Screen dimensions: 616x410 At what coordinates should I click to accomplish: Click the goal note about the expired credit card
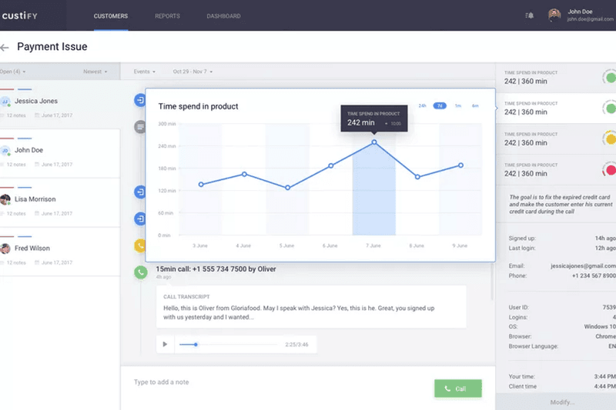561,205
